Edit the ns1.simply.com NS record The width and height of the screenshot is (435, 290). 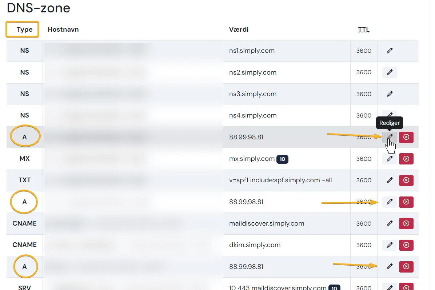click(x=390, y=51)
